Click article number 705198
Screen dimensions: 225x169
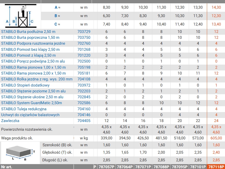click(x=84, y=67)
